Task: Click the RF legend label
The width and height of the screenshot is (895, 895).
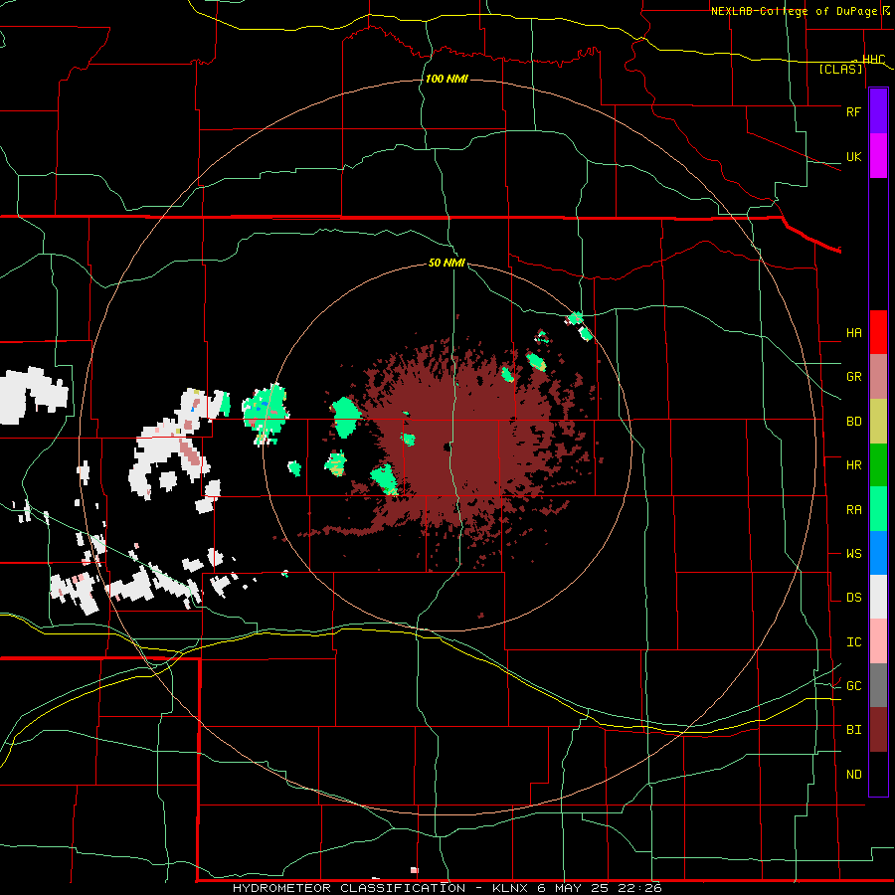Action: (853, 111)
